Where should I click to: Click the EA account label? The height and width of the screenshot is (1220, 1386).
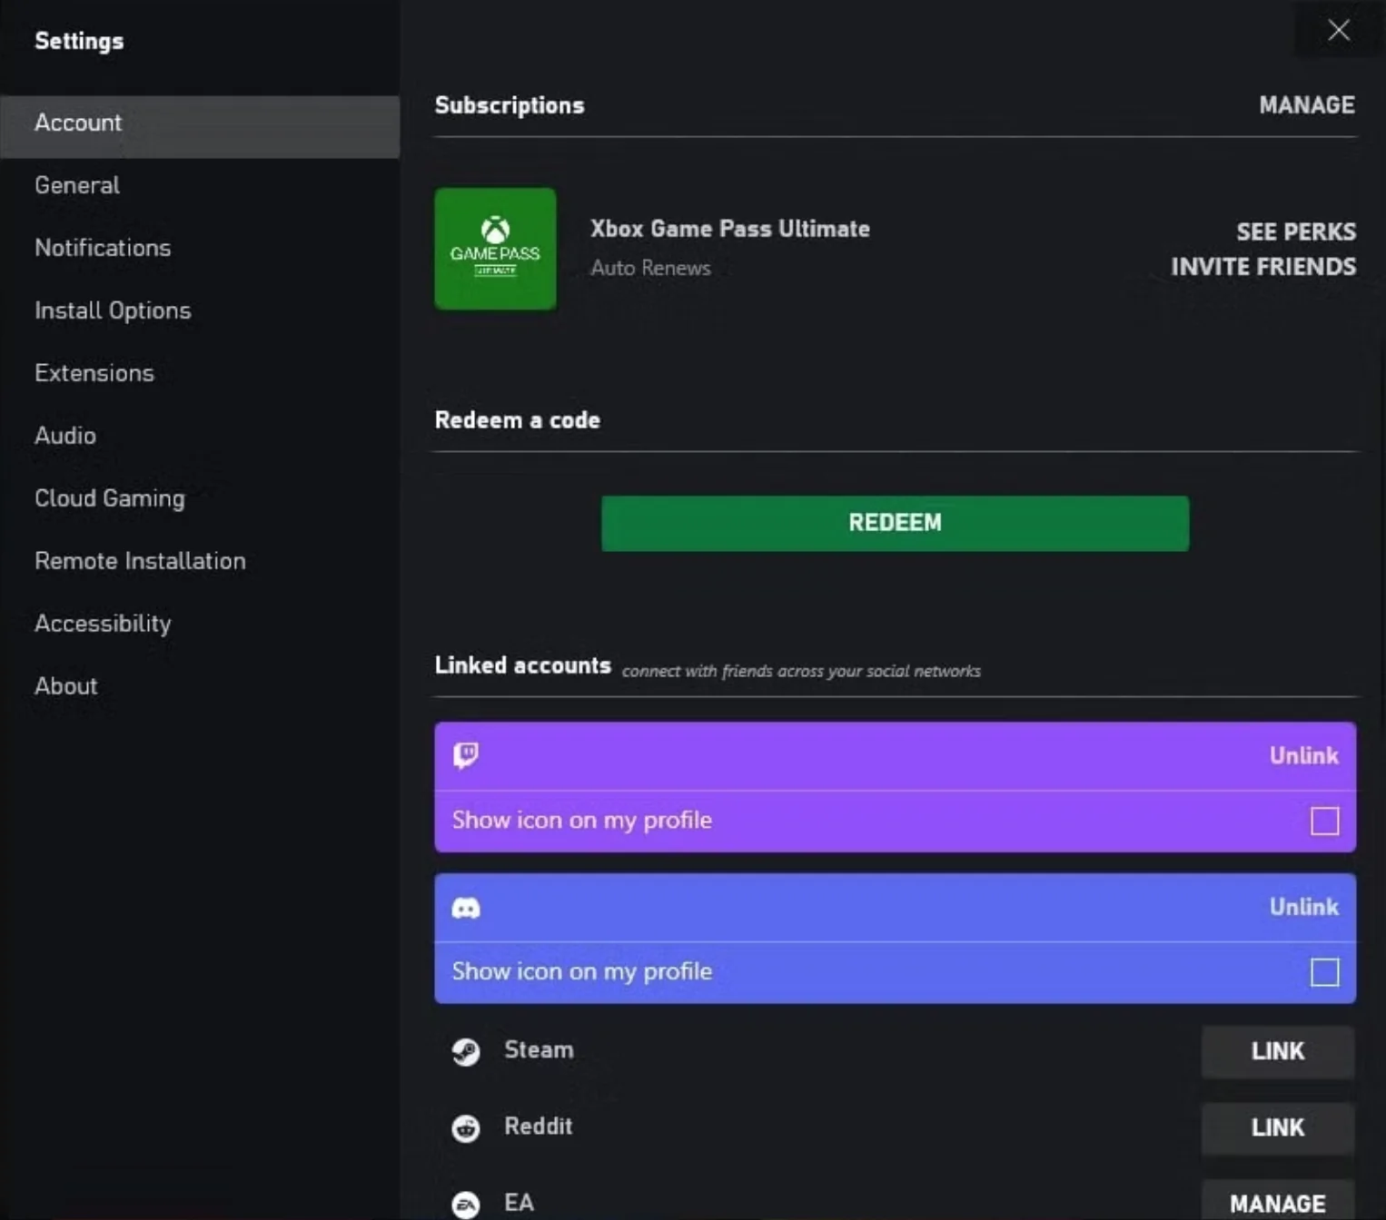(519, 1203)
